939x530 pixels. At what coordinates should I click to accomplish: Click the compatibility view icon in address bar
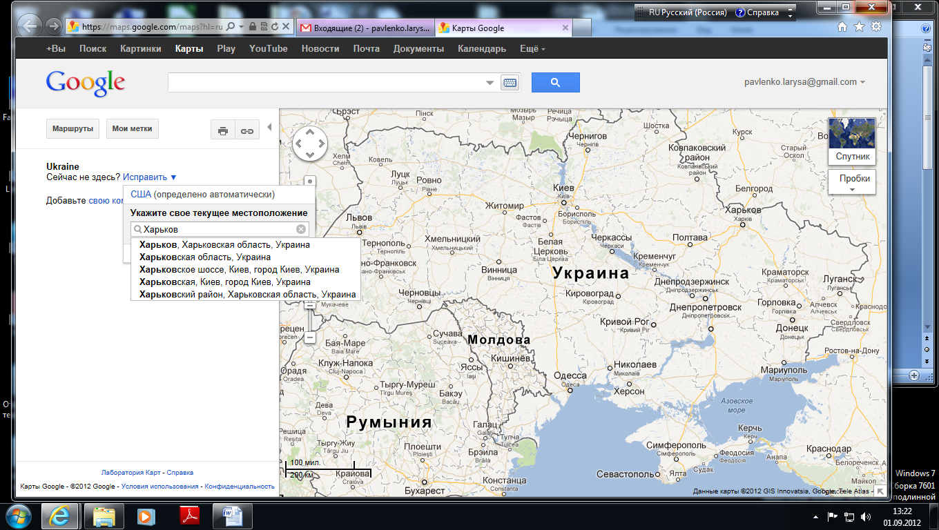264,27
